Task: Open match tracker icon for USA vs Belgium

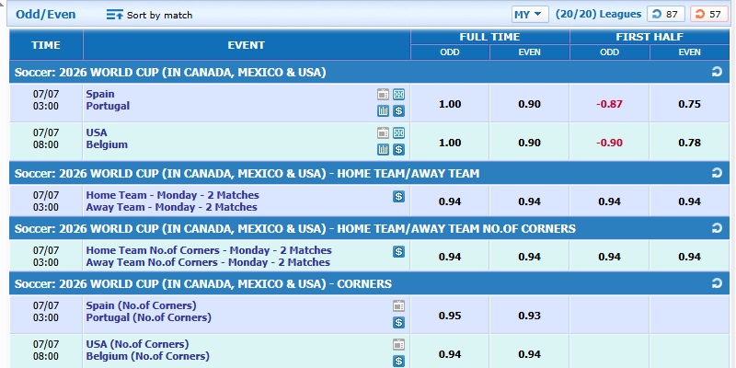Action: point(398,132)
